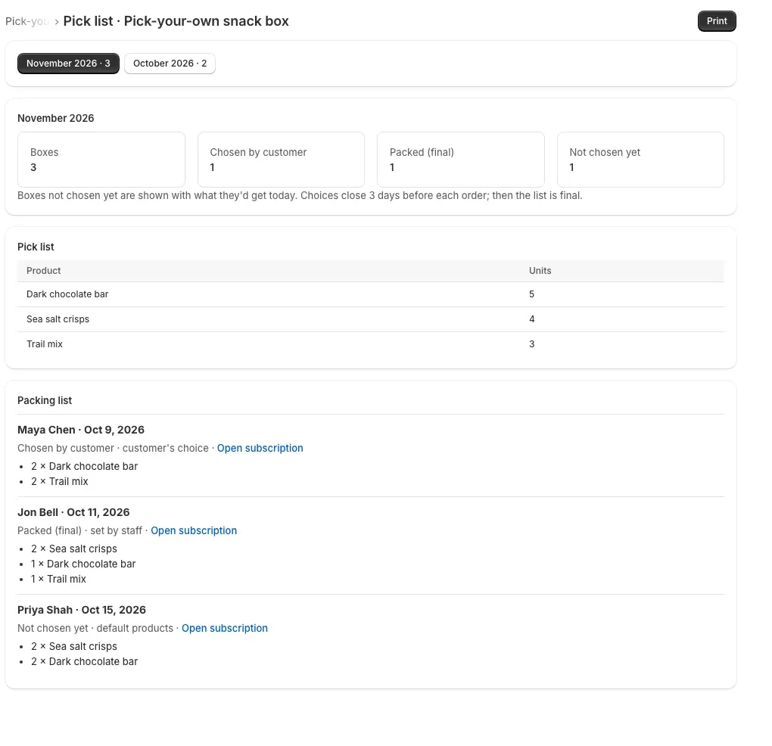Switch to the October 2026 tab
Image resolution: width=772 pixels, height=746 pixels.
click(170, 64)
